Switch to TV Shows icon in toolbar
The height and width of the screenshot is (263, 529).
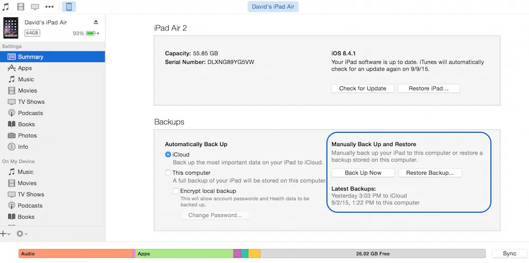(35, 7)
